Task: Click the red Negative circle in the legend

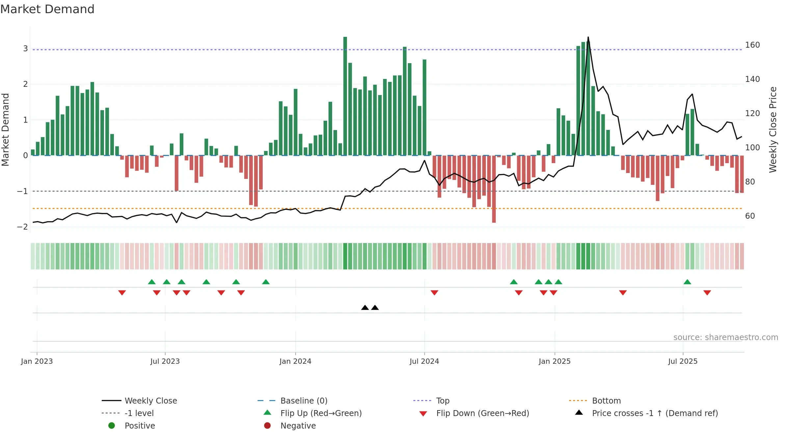Action: [267, 426]
